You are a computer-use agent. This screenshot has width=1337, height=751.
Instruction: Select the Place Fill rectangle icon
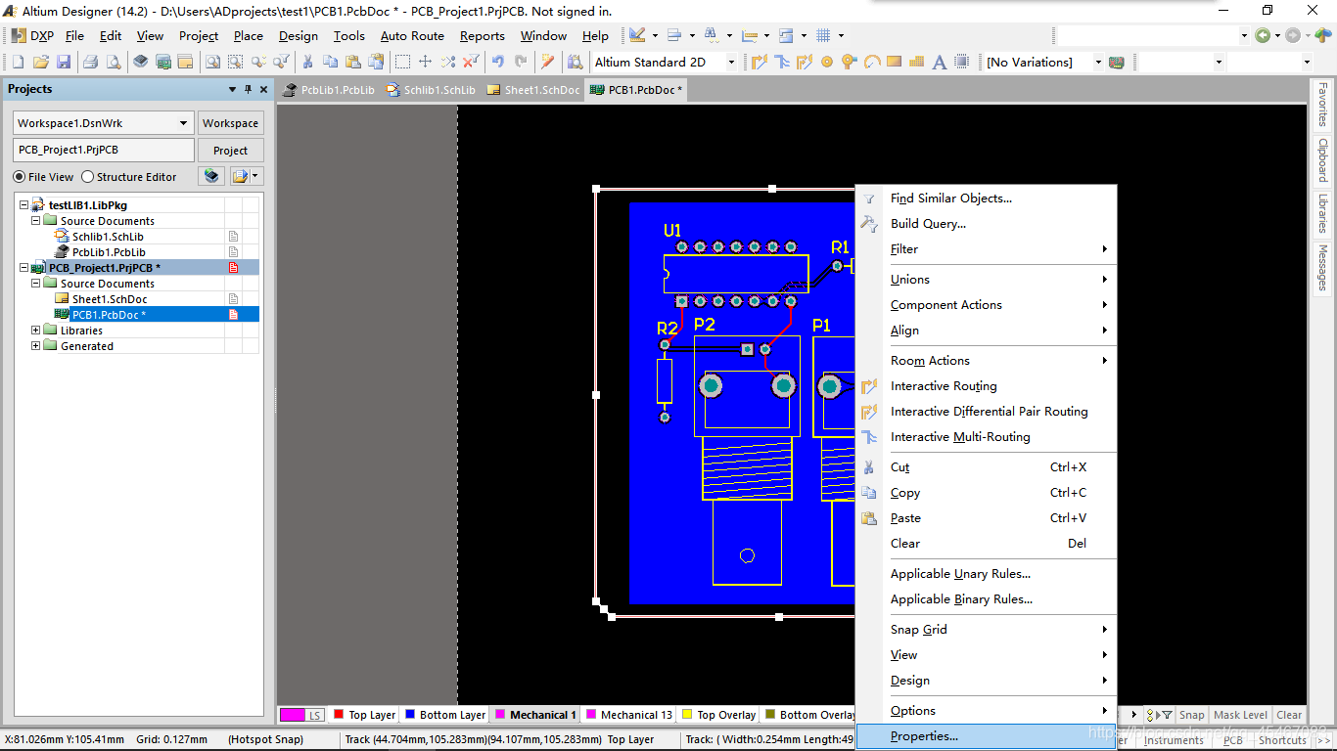(x=894, y=62)
